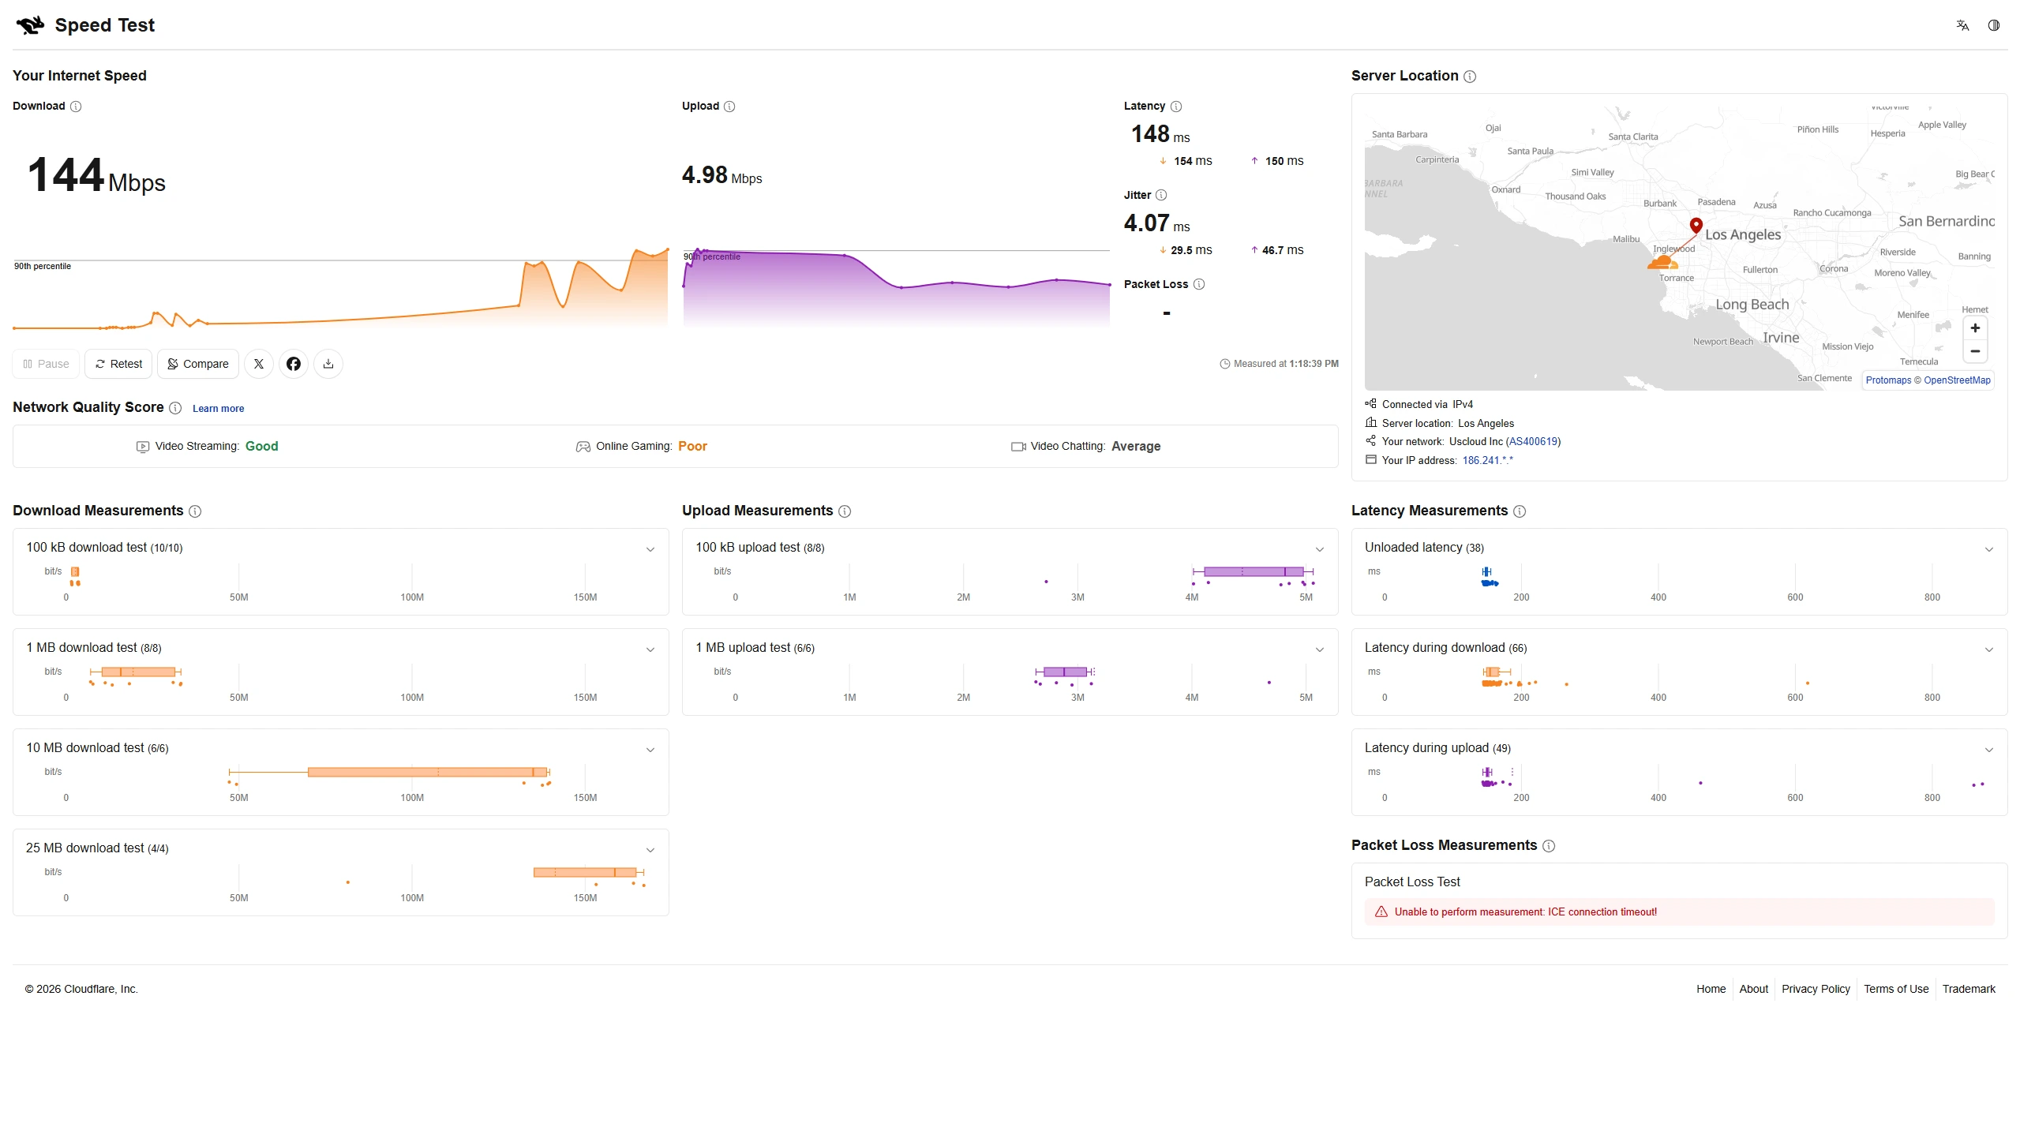Image resolution: width=2020 pixels, height=1123 pixels.
Task: Share results on X (Twitter)
Action: [259, 364]
